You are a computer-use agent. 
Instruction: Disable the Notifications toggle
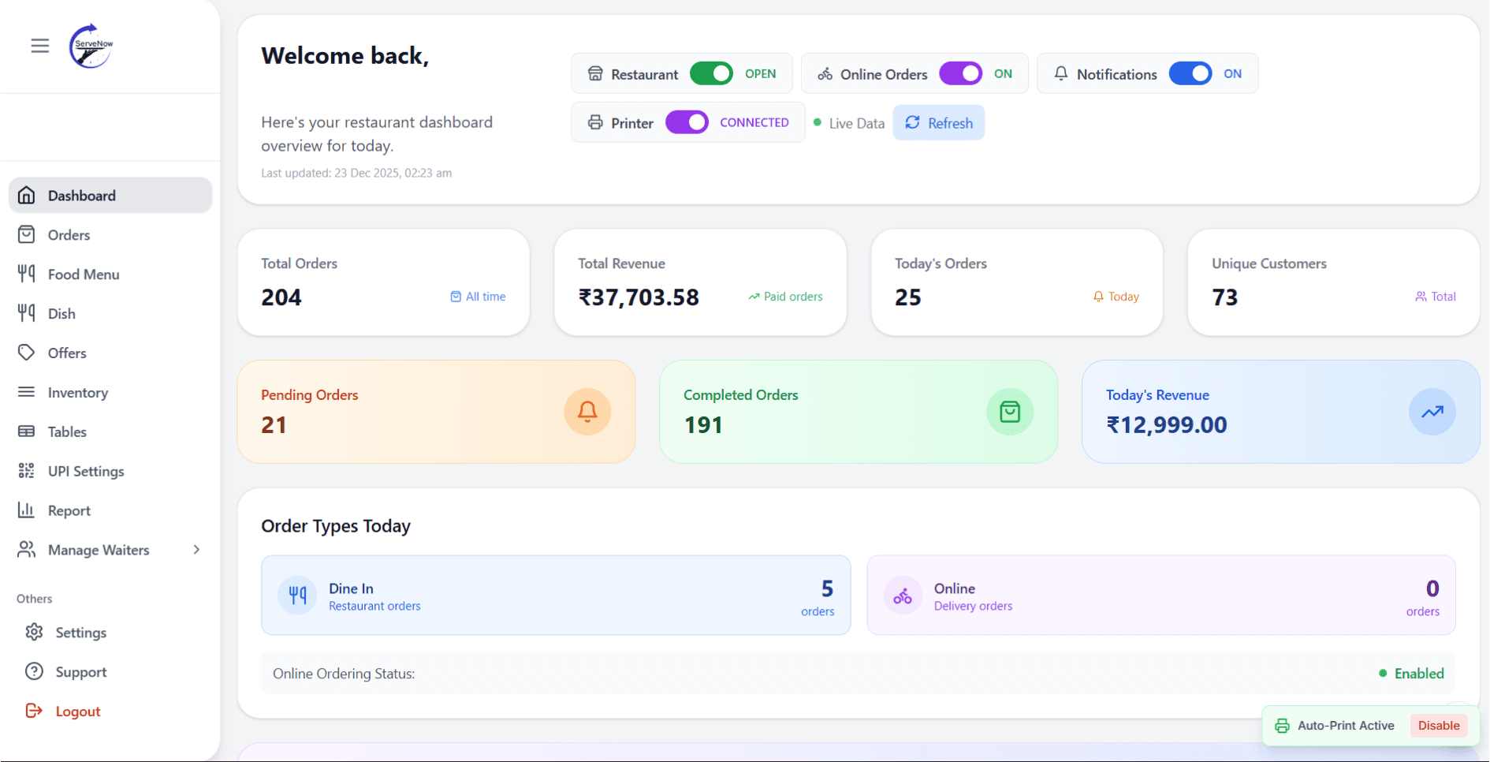tap(1190, 73)
